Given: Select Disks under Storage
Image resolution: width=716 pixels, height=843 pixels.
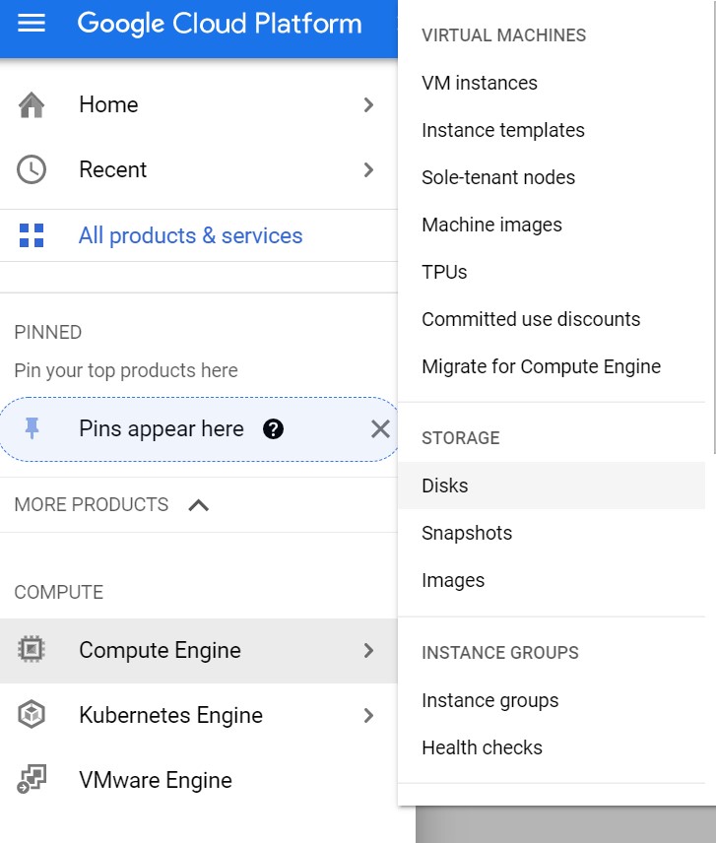Looking at the screenshot, I should coord(552,486).
